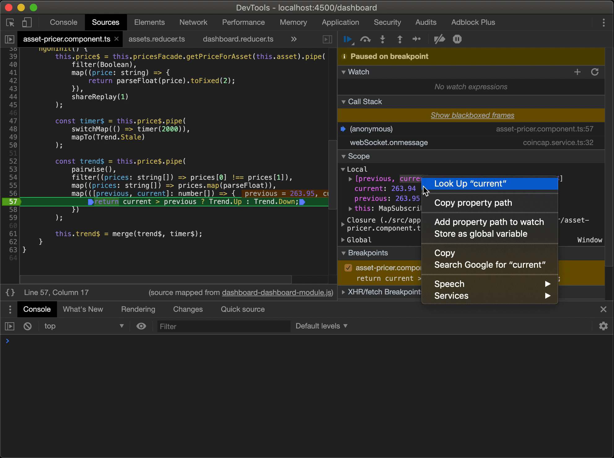Step out of current function
Screen dimensions: 614x458
(400, 39)
